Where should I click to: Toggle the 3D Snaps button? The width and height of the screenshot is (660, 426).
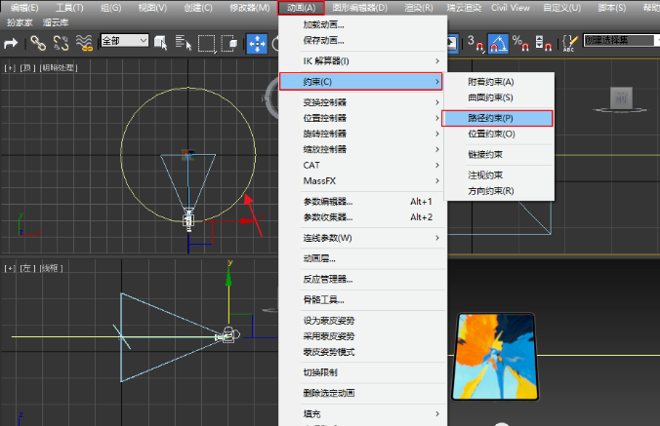474,42
